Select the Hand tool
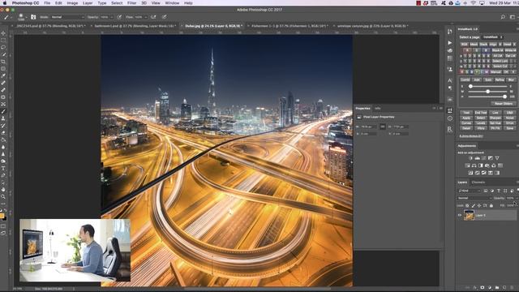The height and width of the screenshot is (292, 519). (x=3, y=189)
